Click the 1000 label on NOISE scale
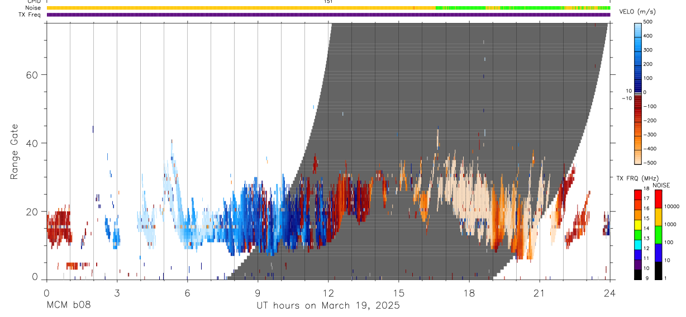This screenshot has width=686, height=317. point(671,225)
